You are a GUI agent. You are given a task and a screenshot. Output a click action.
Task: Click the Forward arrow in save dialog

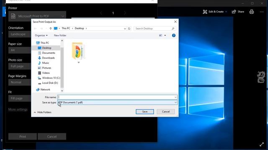pos(41,29)
